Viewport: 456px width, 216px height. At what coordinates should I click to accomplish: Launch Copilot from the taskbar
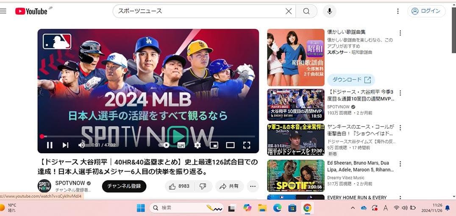(247, 208)
